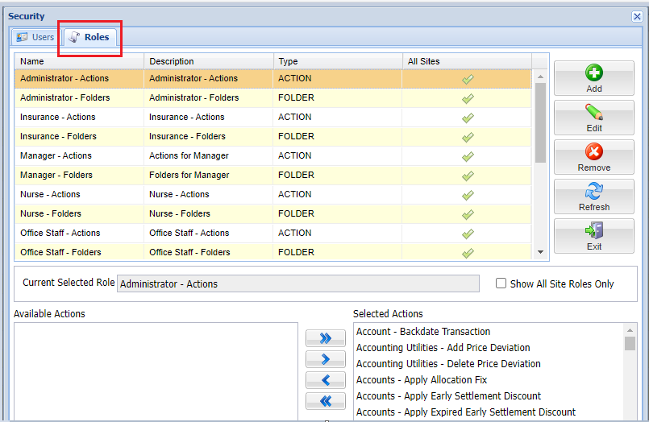649x422 pixels.
Task: Select the Nurse - Actions role name
Action: [50, 194]
